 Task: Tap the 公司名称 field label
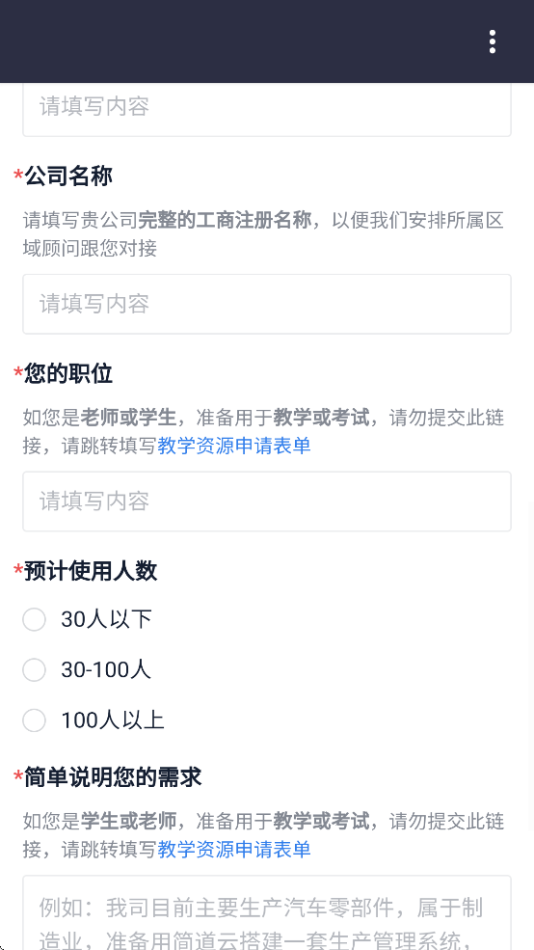(68, 176)
